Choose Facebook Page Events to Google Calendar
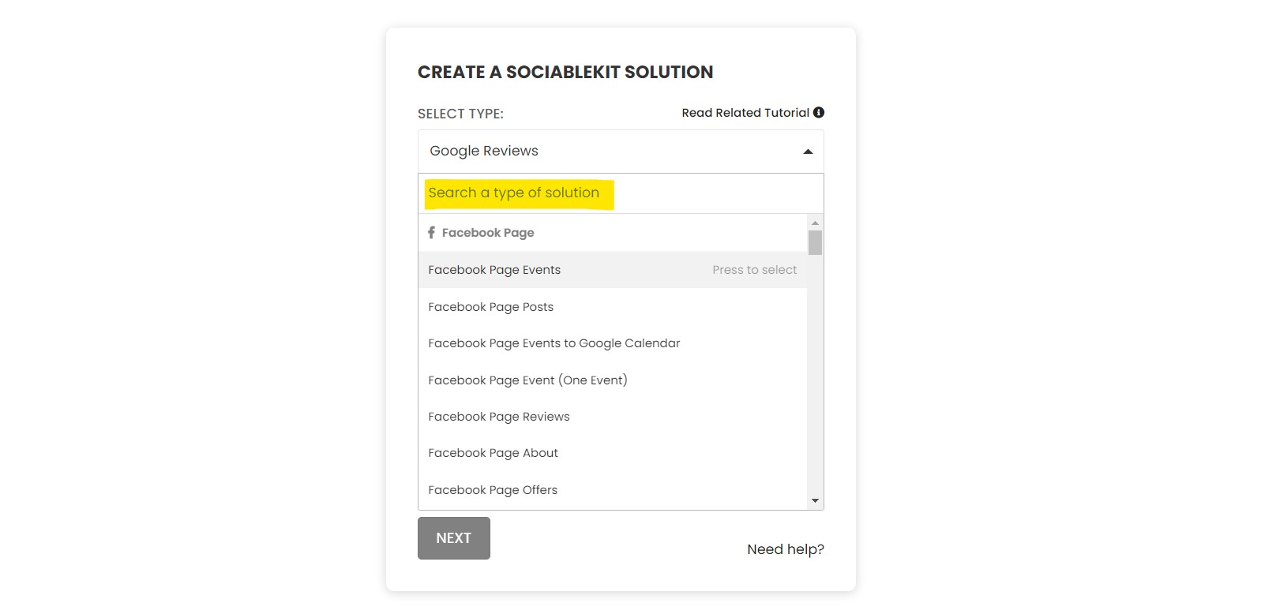Screen dimensions: 1261x614 click(x=613, y=343)
